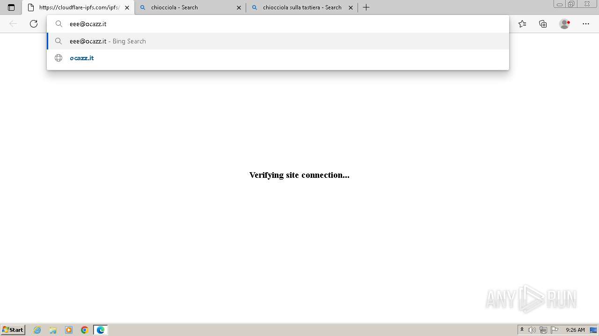Close the cloudflare-ipfs.com tab
This screenshot has width=599, height=336.
click(127, 7)
